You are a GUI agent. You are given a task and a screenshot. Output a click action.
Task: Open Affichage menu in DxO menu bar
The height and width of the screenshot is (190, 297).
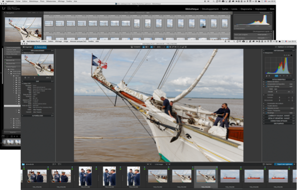click(58, 41)
